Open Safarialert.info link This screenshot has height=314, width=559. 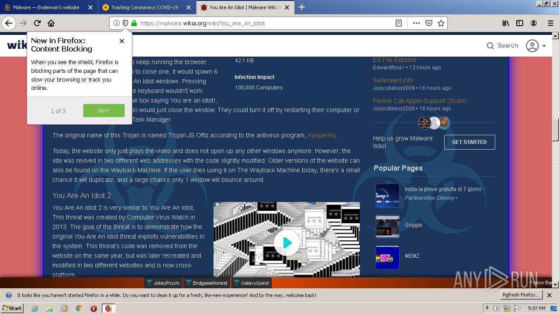pos(393,80)
